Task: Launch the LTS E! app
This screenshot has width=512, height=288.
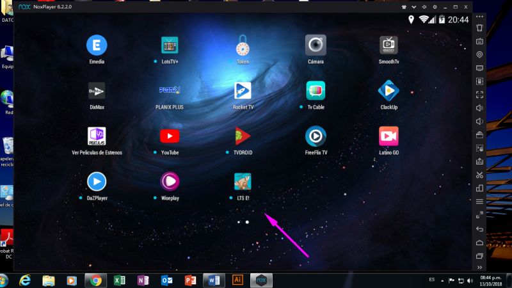Action: click(243, 182)
